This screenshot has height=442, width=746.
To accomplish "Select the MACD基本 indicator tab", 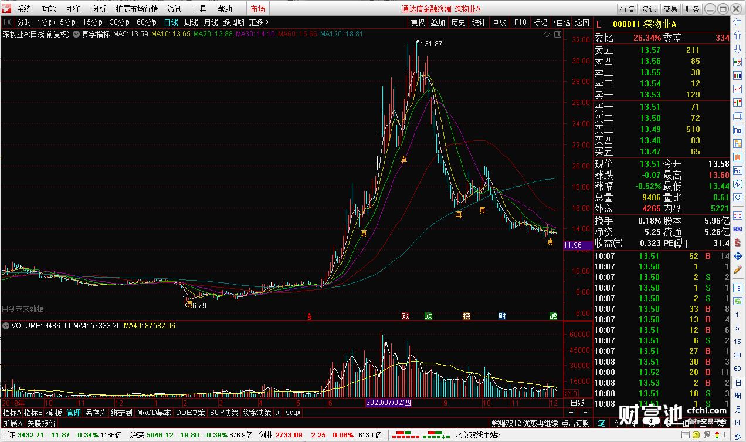I will point(154,413).
